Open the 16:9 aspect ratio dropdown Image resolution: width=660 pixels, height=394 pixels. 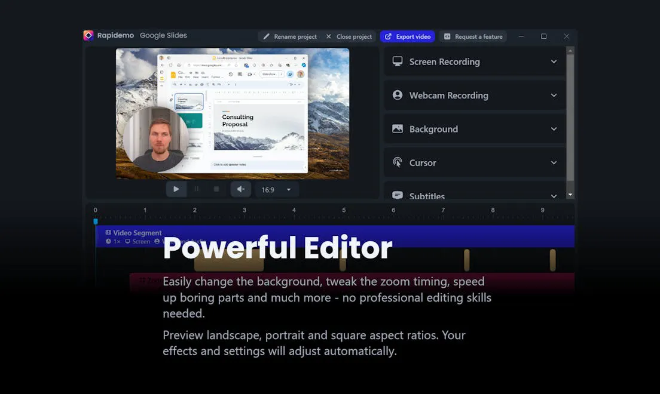coord(277,189)
